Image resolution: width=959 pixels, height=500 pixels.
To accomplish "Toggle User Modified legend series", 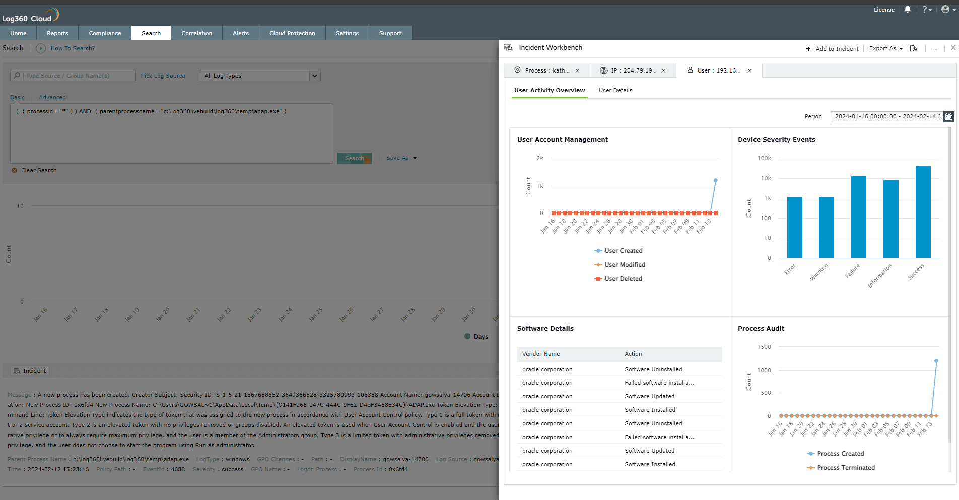I will (620, 265).
